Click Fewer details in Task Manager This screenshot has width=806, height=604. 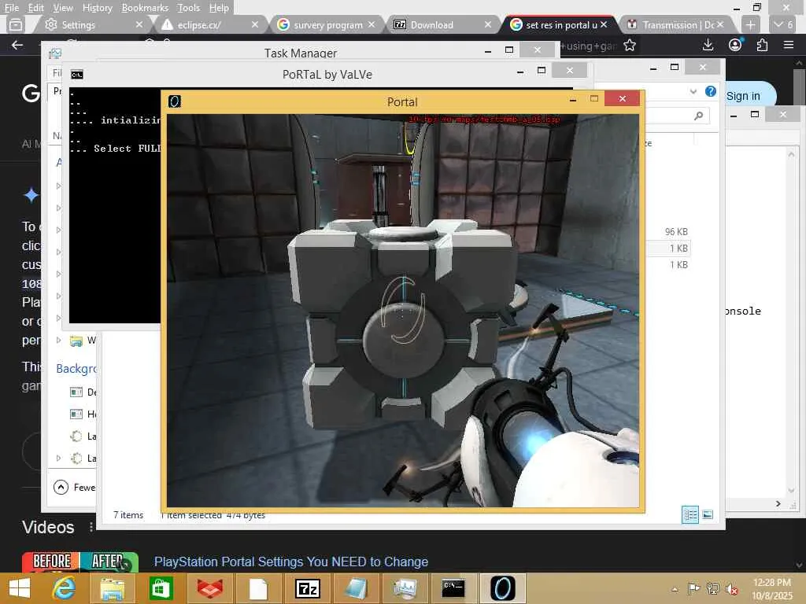point(74,487)
